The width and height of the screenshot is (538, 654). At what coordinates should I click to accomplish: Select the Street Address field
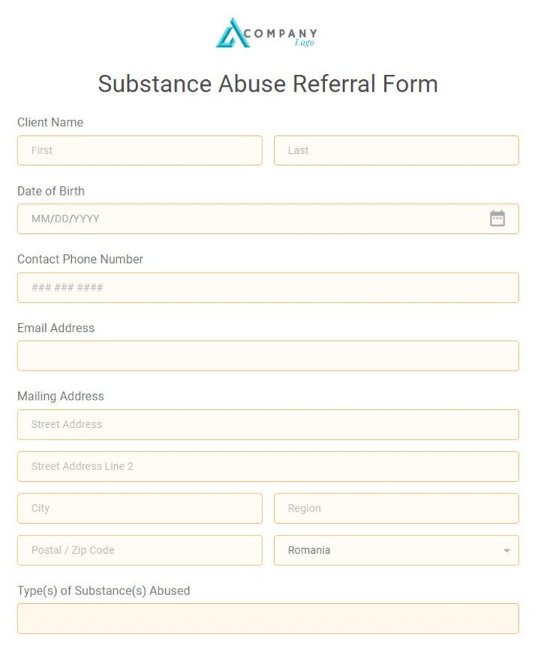(268, 424)
